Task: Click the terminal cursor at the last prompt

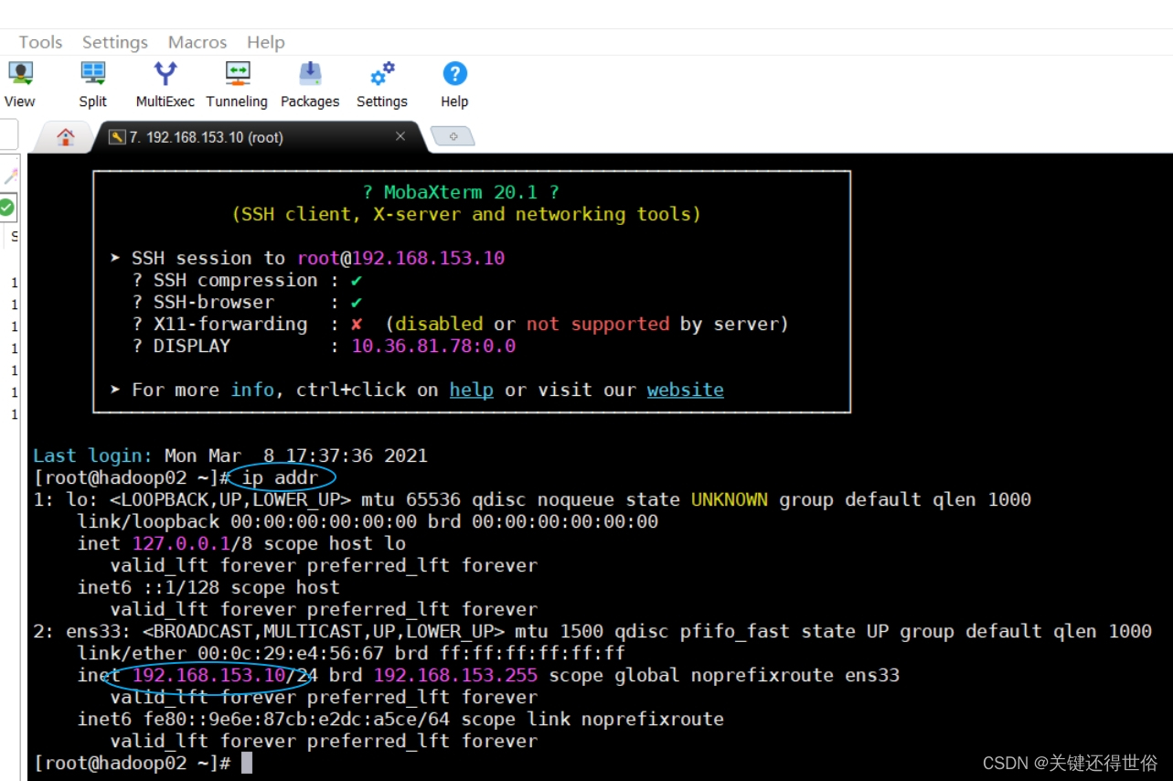Action: (x=247, y=763)
